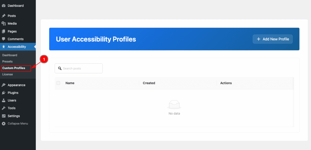This screenshot has width=311, height=150.
Task: Click the Pages document icon
Action: pyautogui.click(x=4, y=31)
